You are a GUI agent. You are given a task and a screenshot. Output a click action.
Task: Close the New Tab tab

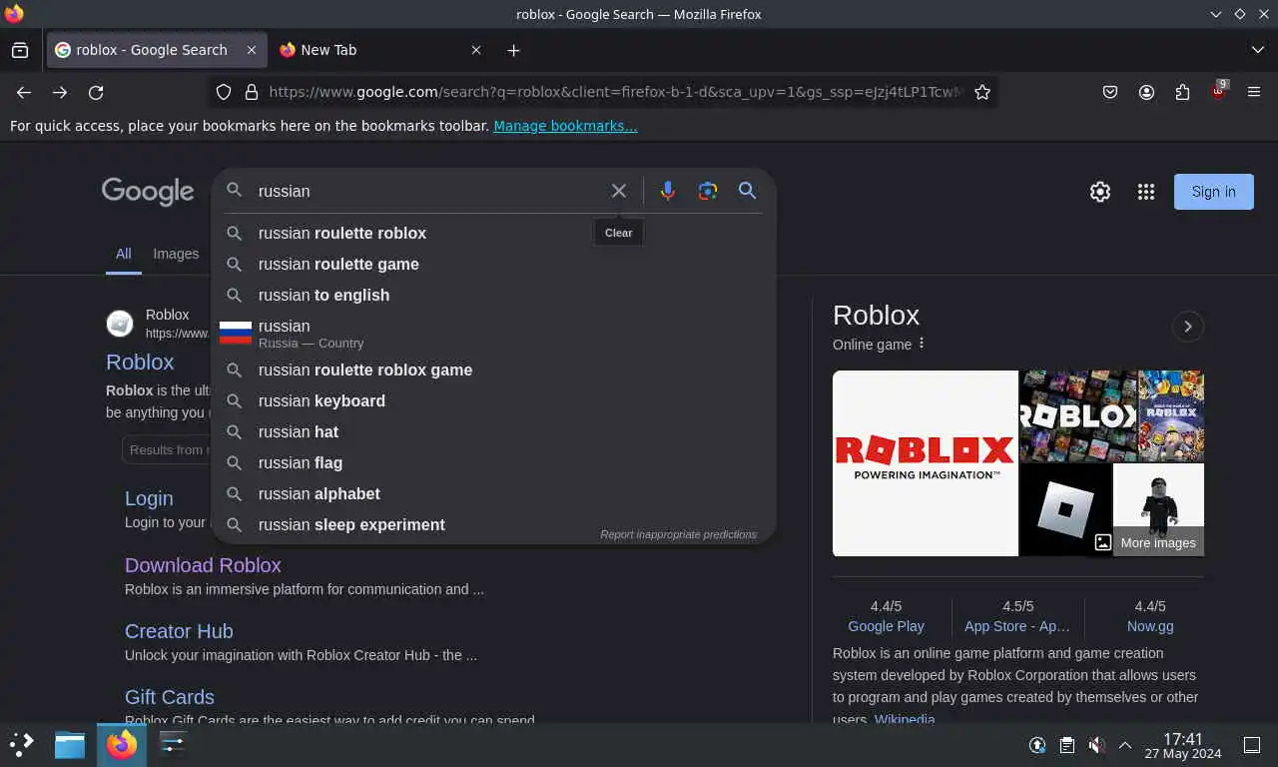pyautogui.click(x=476, y=50)
